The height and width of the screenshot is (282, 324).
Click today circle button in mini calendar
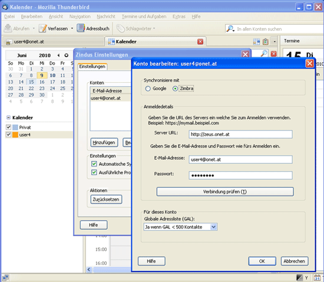coord(67,55)
